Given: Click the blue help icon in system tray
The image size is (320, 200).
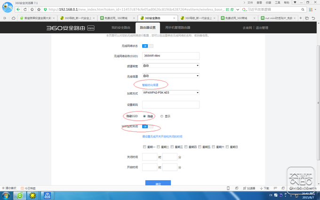Looking at the screenshot, I should click(x=280, y=195).
